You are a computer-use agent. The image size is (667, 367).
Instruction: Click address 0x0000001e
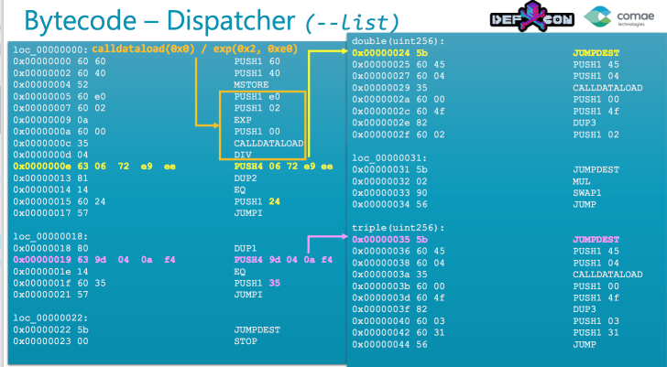coord(42,272)
